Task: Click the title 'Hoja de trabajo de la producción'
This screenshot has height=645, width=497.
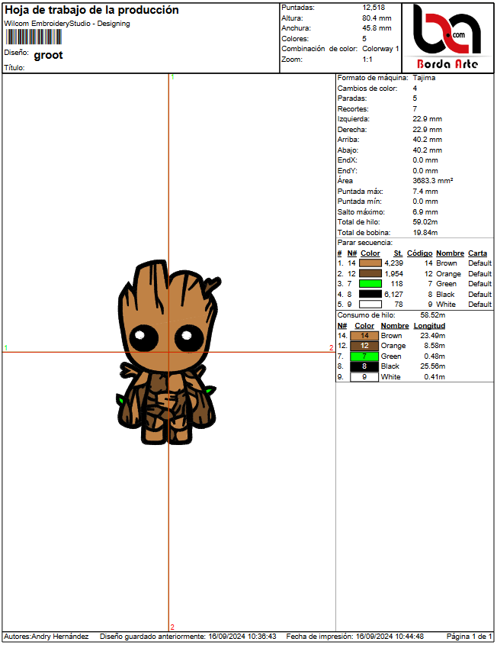Action: (91, 10)
